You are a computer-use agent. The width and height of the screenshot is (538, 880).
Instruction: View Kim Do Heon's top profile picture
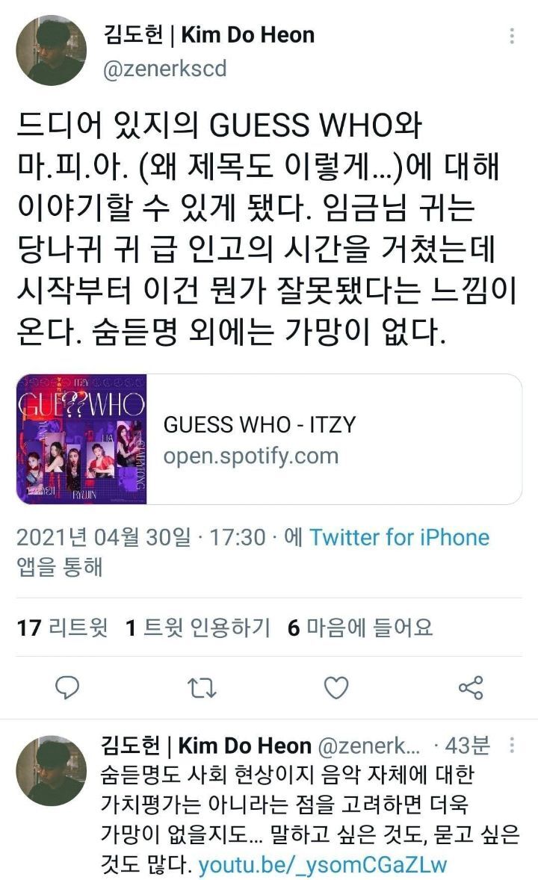(52, 51)
